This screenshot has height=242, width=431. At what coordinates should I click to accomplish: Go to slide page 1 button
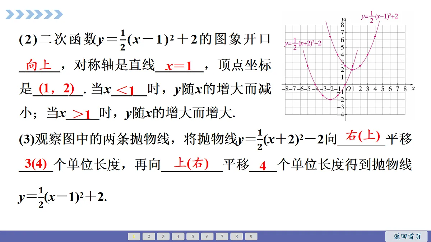[x=134, y=237]
